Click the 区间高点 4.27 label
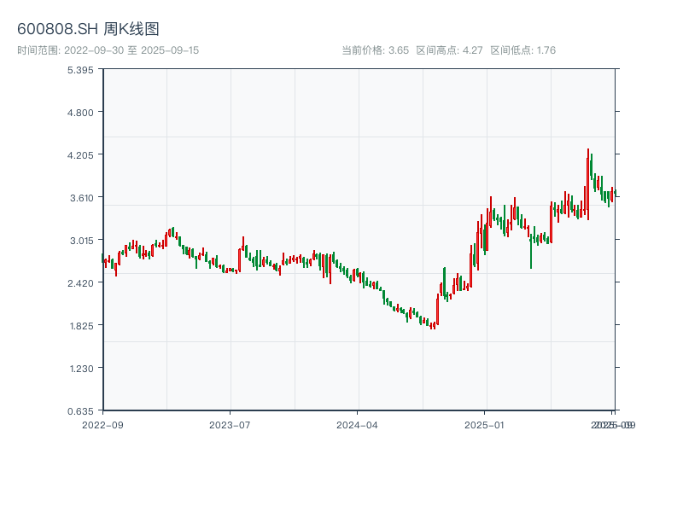Screen dimensions: 683x512 coord(449,50)
